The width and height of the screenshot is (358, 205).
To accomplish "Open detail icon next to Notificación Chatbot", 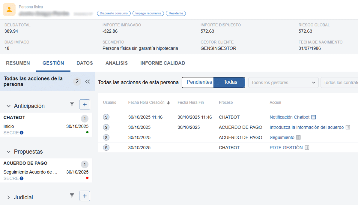I will point(314,117).
